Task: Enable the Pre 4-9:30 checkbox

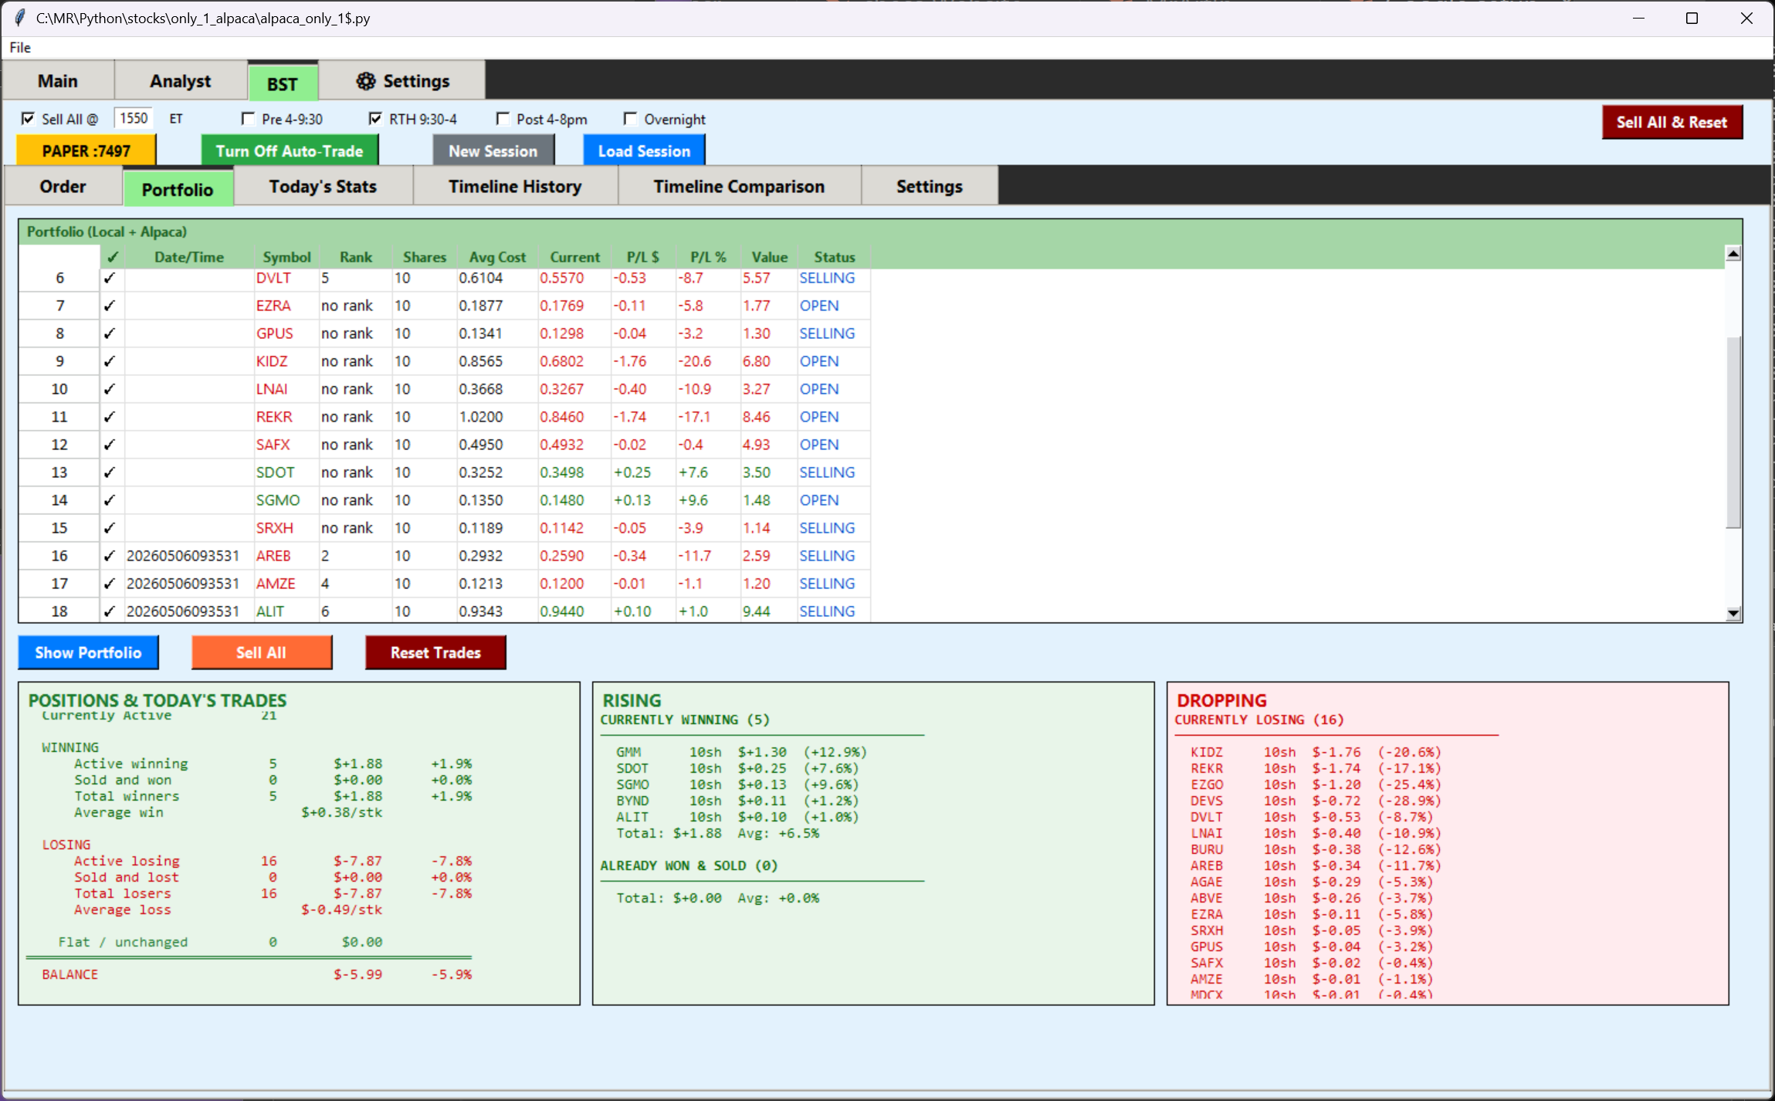Action: [x=248, y=119]
